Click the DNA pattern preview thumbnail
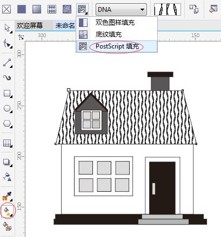The image size is (221, 237). point(168,9)
